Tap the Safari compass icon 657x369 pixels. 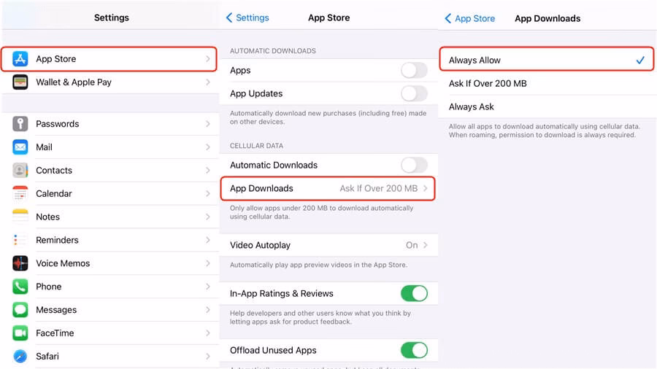tap(20, 357)
